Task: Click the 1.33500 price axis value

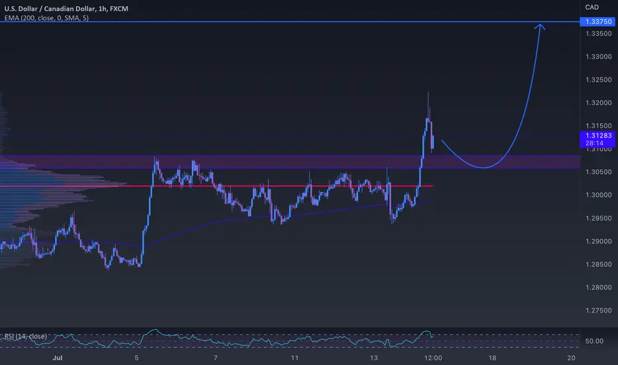Action: (598, 34)
